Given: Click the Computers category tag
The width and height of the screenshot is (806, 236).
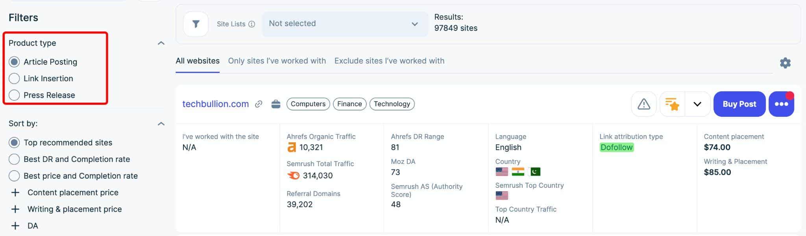Looking at the screenshot, I should click(308, 104).
